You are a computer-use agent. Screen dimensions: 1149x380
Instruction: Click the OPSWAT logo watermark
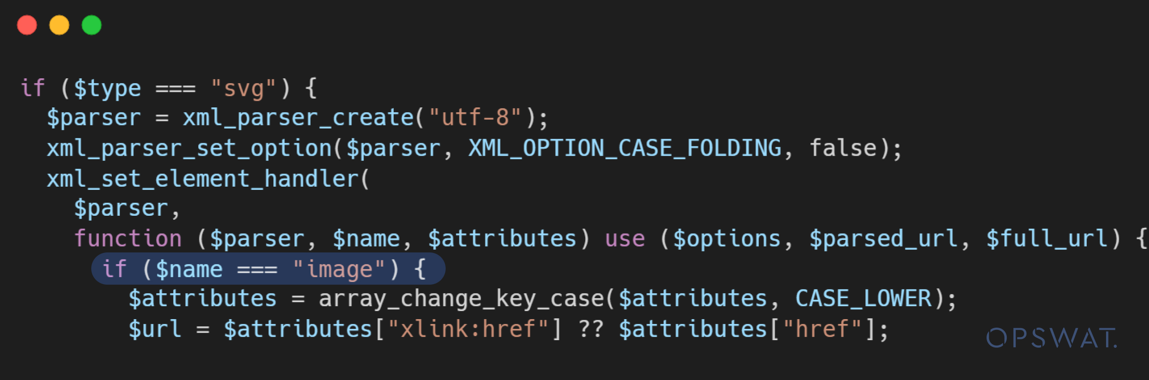pyautogui.click(x=1051, y=338)
